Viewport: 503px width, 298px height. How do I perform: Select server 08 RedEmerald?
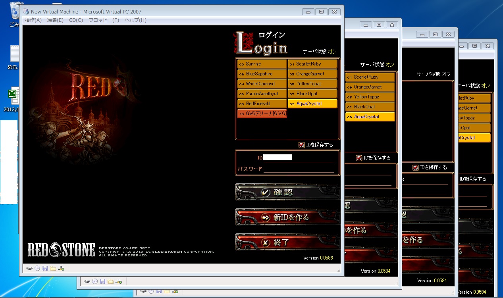[262, 104]
